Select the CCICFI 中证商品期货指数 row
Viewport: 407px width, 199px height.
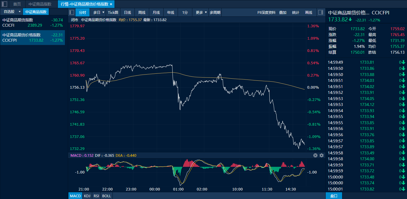click(x=32, y=23)
